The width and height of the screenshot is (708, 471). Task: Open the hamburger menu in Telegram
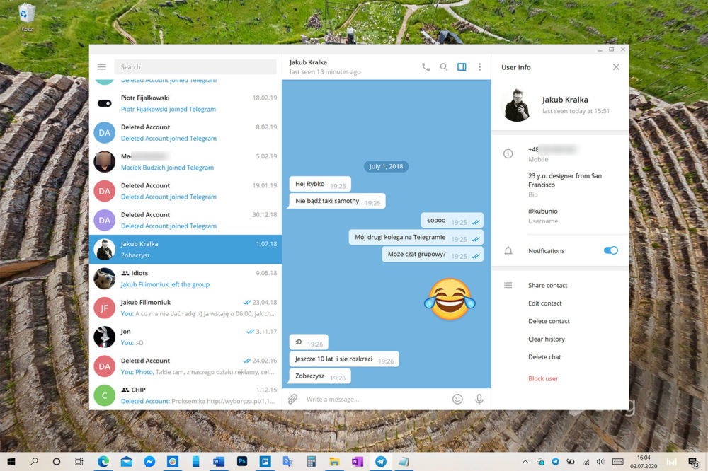(x=101, y=66)
